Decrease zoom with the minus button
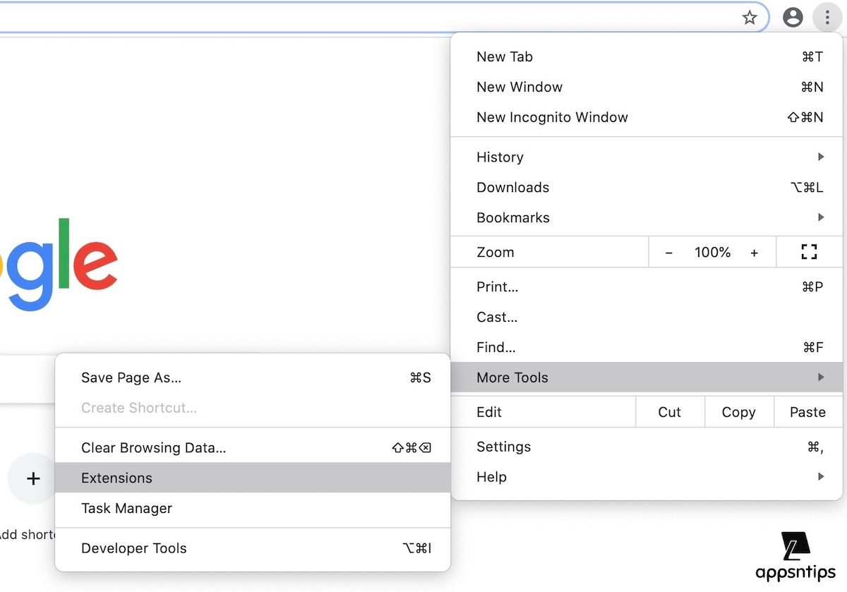847x592 pixels. [x=669, y=253]
